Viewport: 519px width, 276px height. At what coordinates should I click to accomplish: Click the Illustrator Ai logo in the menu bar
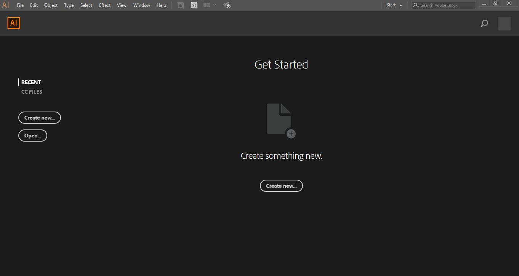(5, 5)
